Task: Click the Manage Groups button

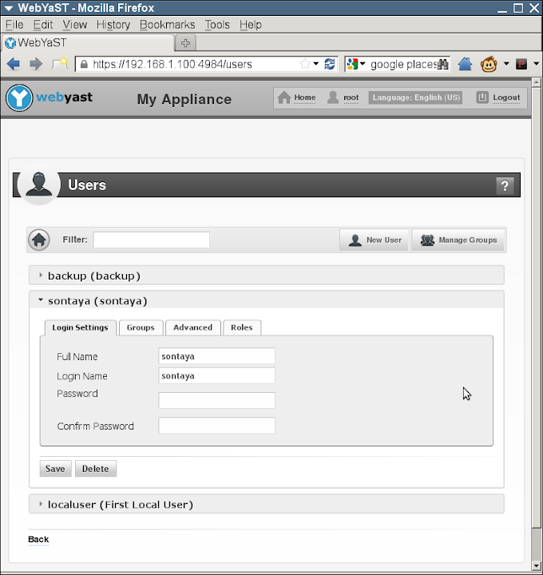Action: pos(458,240)
